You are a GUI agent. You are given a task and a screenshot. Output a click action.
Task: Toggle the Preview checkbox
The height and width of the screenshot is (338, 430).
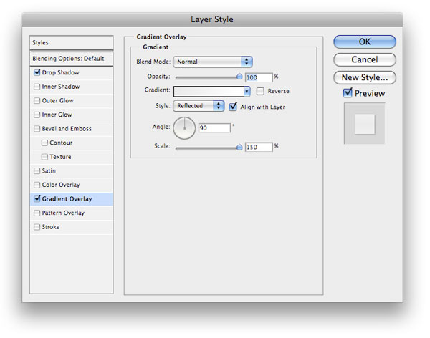point(348,93)
